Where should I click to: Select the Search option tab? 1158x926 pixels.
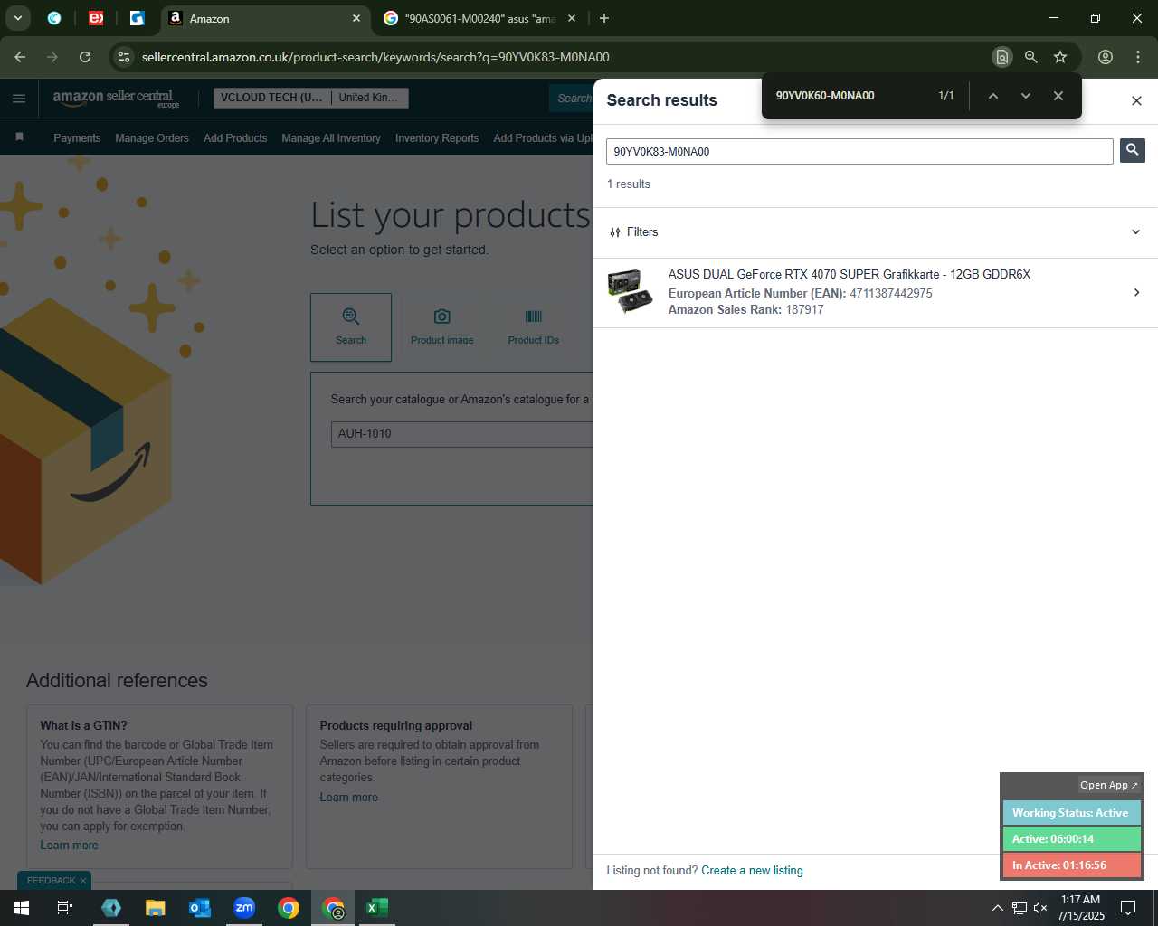click(351, 327)
